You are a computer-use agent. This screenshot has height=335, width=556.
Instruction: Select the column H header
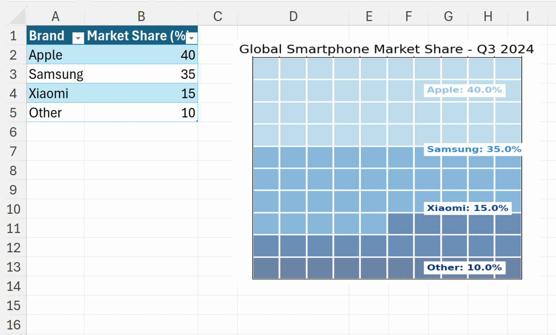tap(488, 17)
